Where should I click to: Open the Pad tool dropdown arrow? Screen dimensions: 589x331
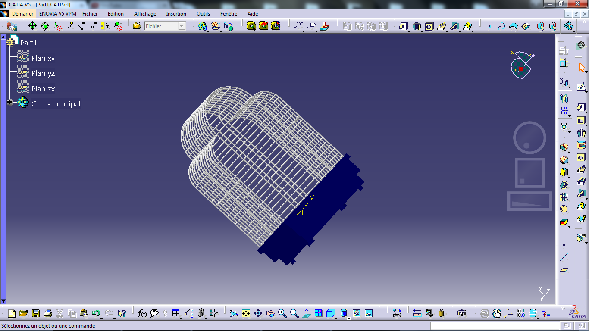pos(409,31)
